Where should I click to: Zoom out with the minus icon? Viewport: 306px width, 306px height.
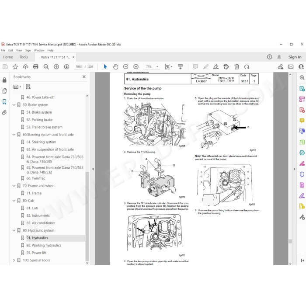(126, 67)
